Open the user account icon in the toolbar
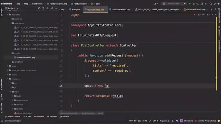 156,4
